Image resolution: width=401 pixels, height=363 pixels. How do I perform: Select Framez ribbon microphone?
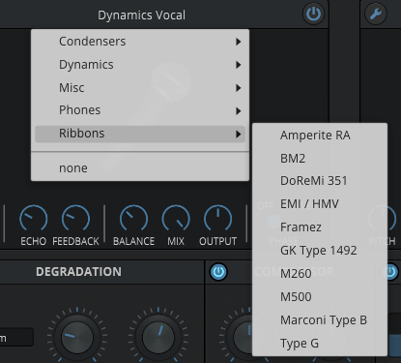(320, 227)
